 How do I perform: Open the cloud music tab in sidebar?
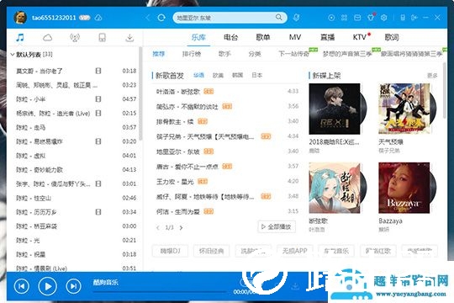tap(47, 37)
